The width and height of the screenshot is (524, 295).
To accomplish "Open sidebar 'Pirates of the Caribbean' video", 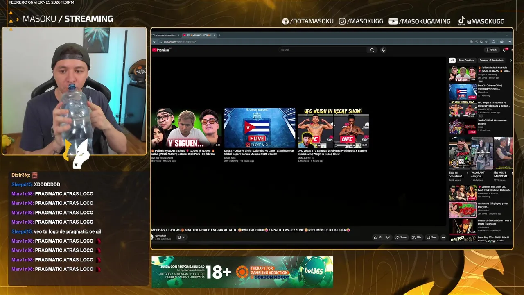I will tap(480, 227).
